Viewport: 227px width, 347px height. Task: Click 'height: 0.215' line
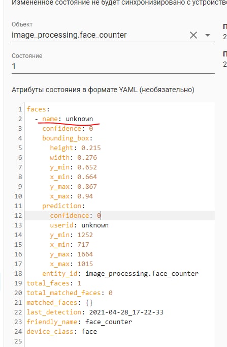coord(75,148)
